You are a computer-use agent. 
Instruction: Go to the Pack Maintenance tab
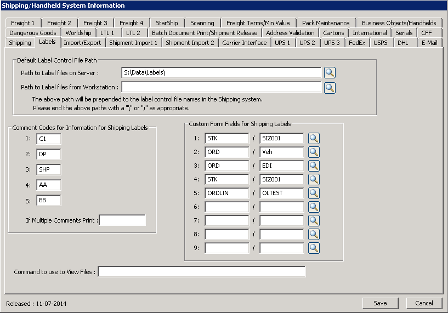(x=326, y=23)
